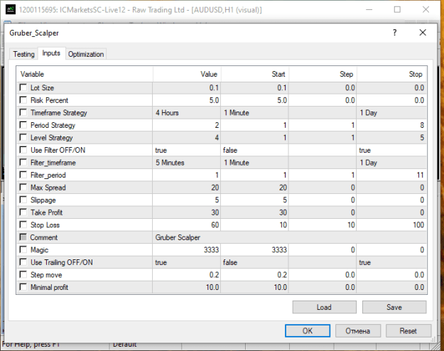Select the Max Spread value 20
The width and height of the screenshot is (444, 351).
(x=187, y=188)
